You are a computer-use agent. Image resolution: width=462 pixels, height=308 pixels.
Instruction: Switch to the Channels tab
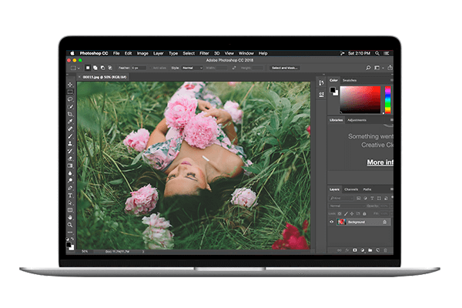351,189
